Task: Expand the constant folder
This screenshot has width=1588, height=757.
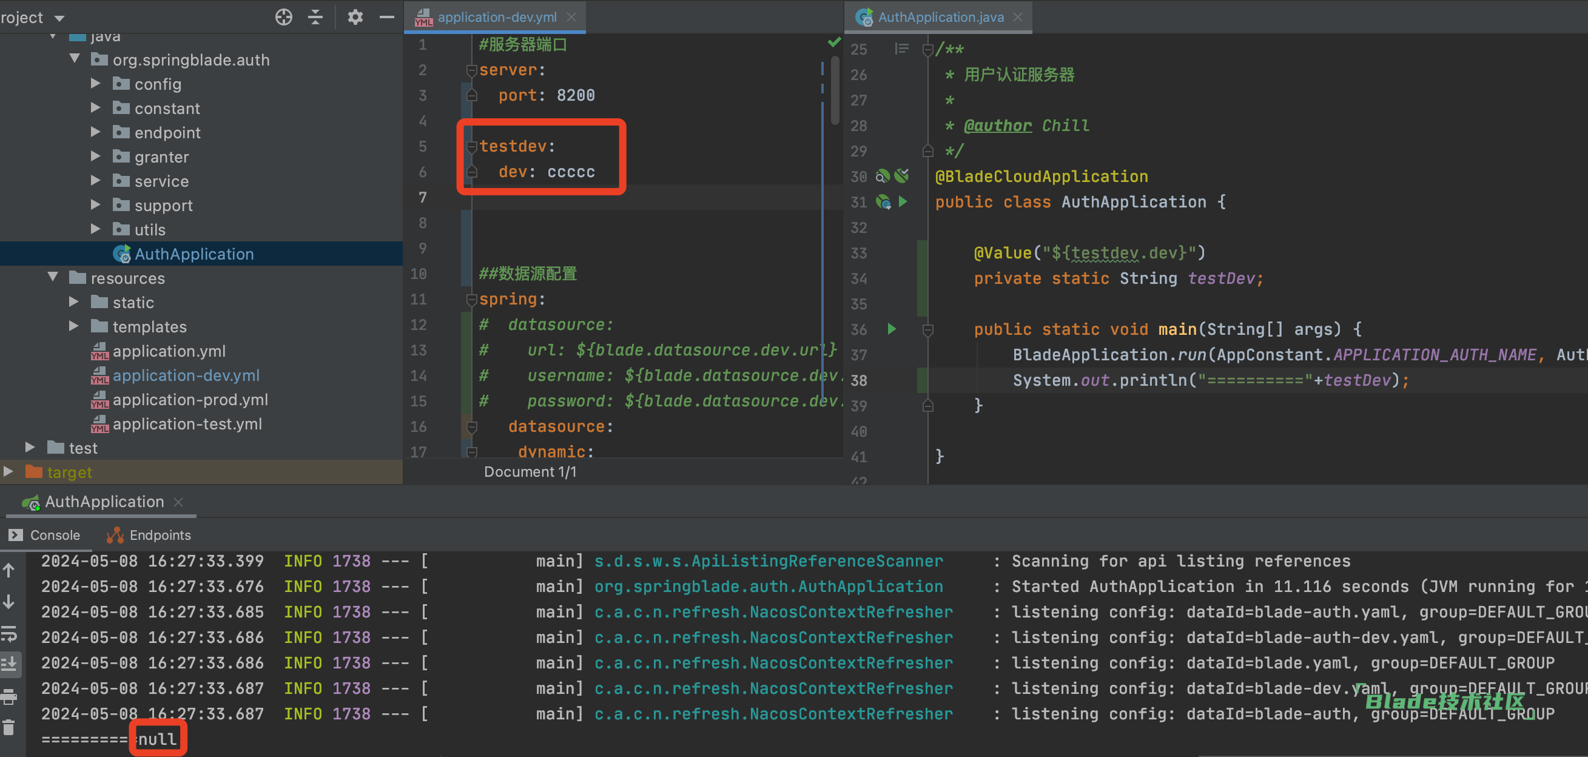Action: pos(96,107)
